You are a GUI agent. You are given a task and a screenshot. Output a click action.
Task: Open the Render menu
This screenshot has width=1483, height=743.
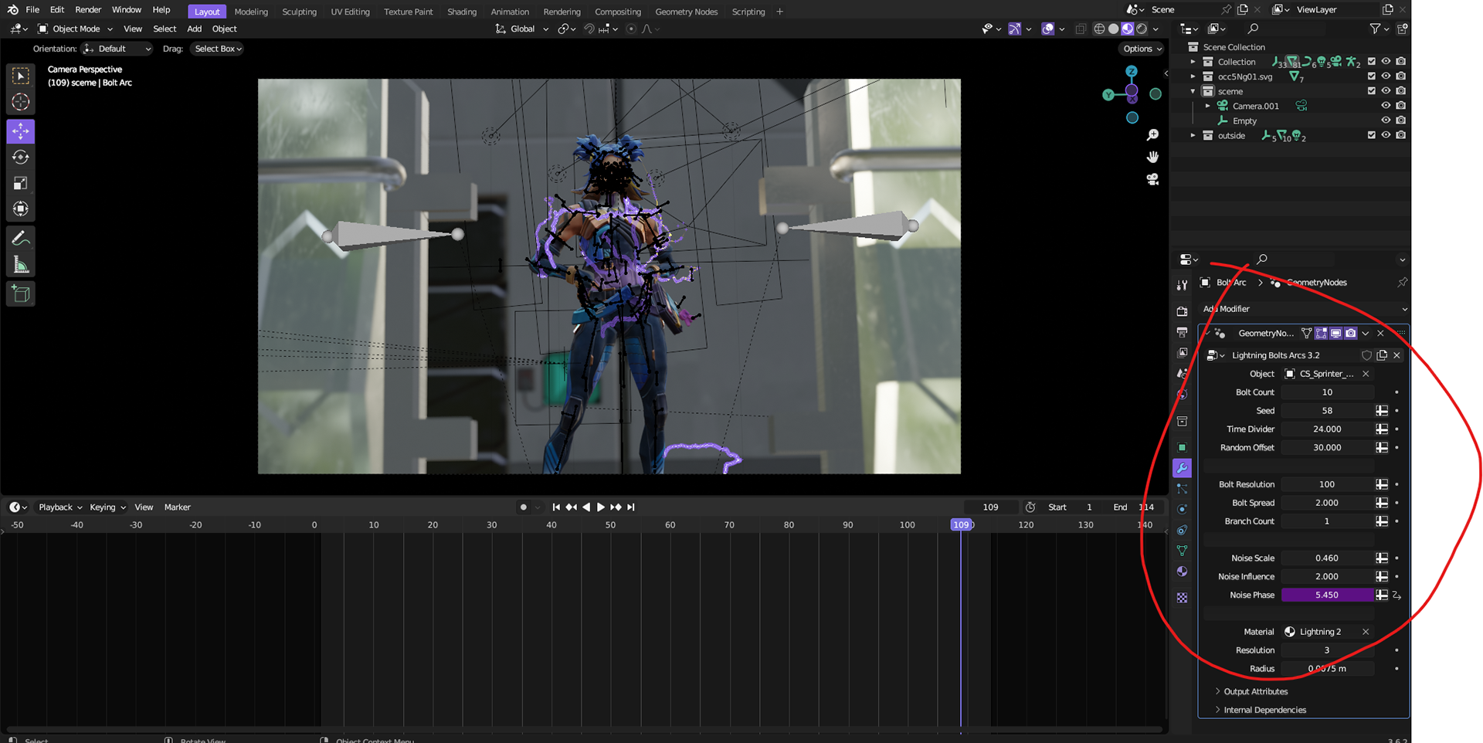(88, 10)
